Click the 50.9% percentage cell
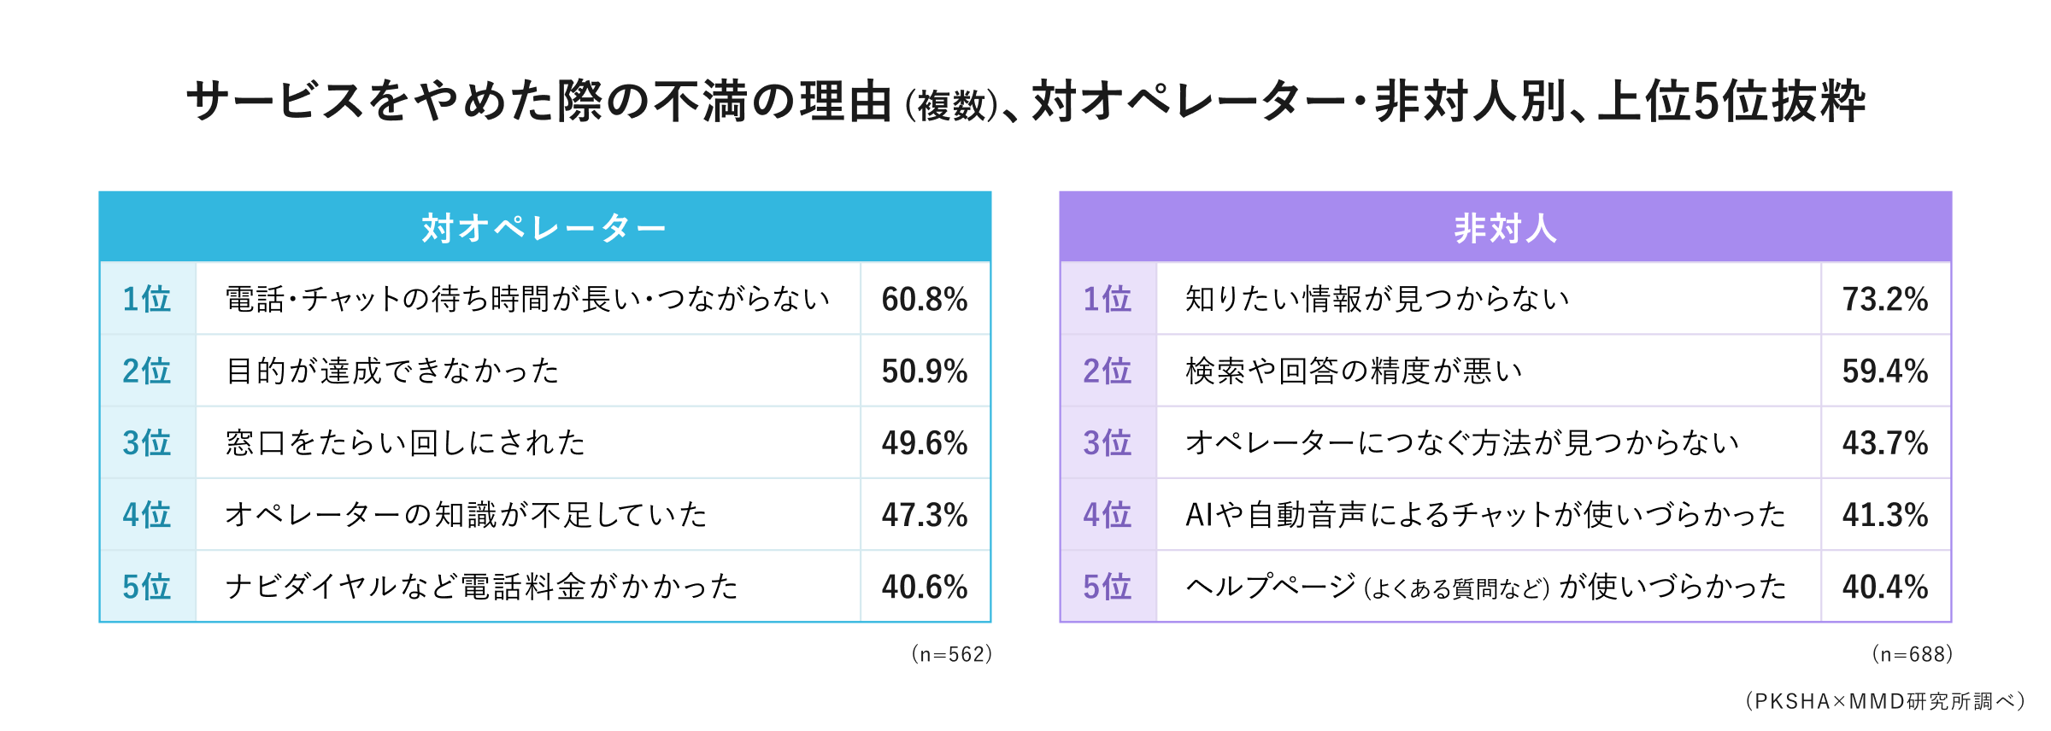2051x731 pixels. [x=925, y=371]
